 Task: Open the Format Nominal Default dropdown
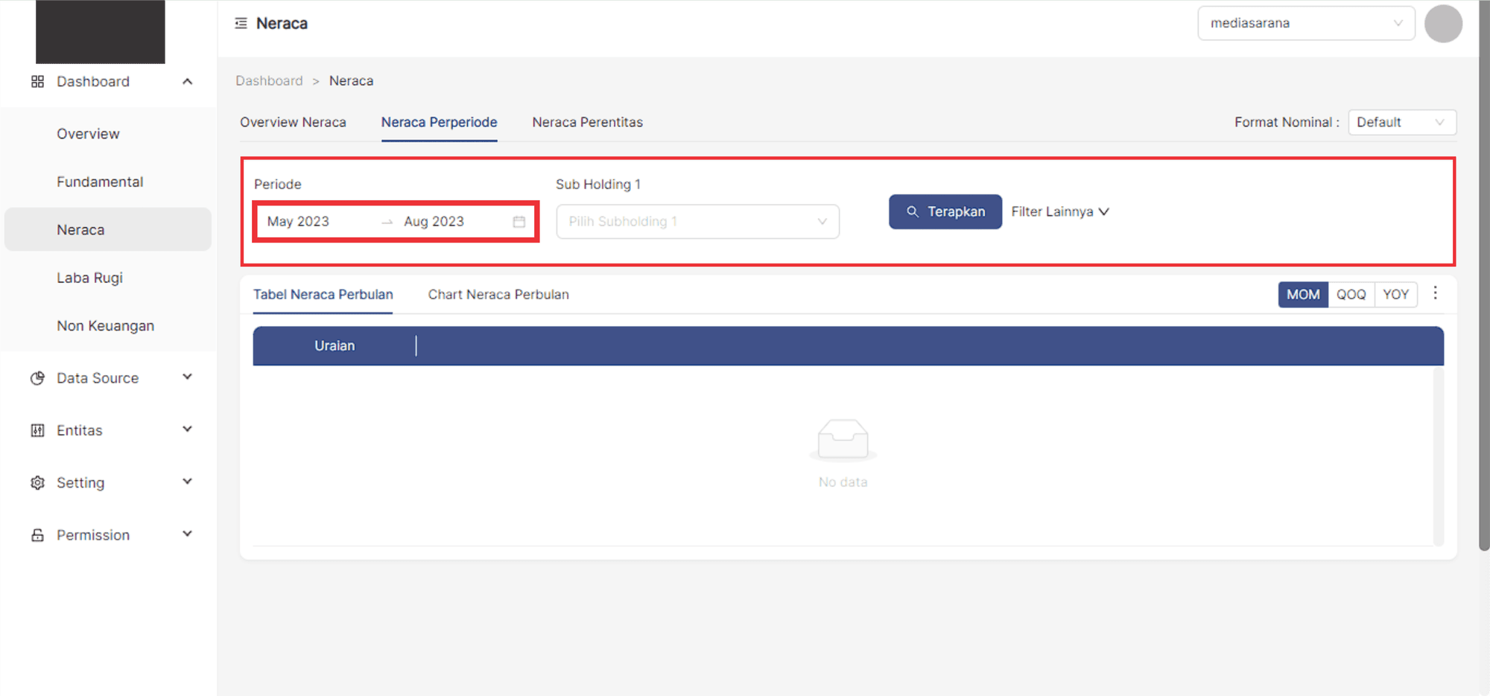(x=1401, y=123)
